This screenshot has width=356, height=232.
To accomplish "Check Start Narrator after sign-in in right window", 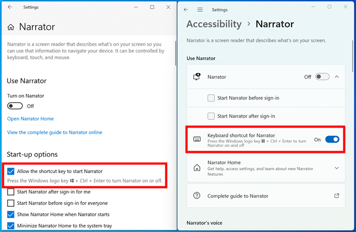I will (x=211, y=116).
